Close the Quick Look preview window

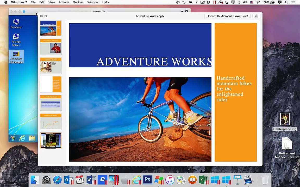point(41,16)
